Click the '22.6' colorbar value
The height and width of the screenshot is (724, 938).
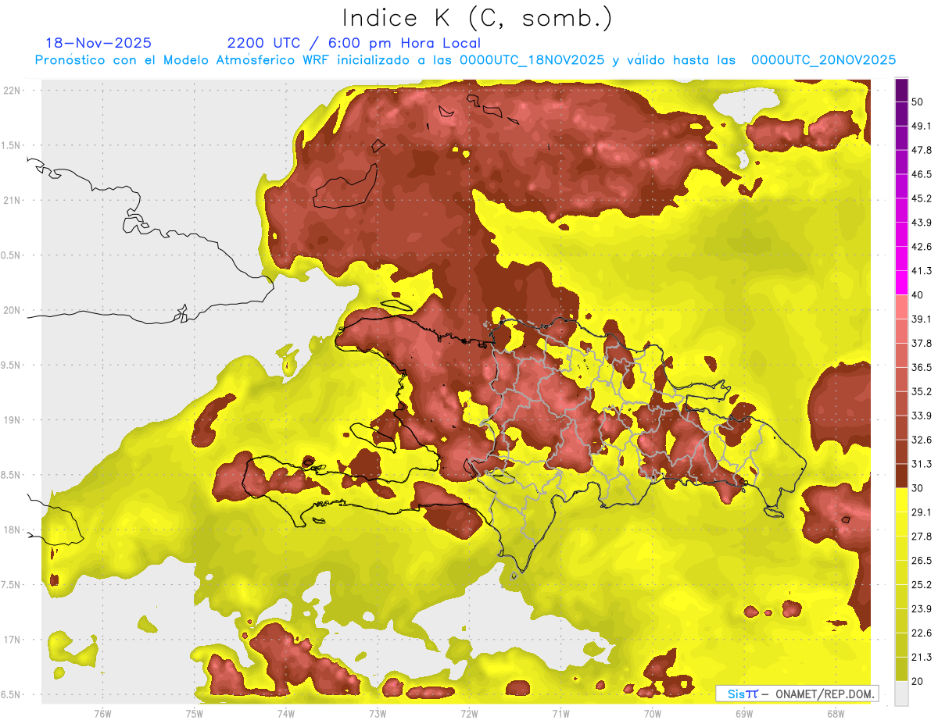(x=922, y=633)
